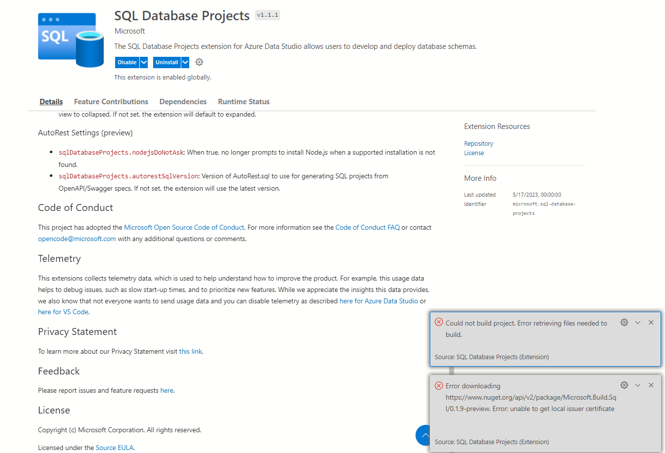Follow the Microsoft Open Source Code of Conduct link
This screenshot has height=453, width=665.
tap(184, 227)
